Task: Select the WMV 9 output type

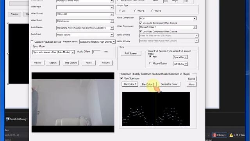Action: tap(152, 11)
